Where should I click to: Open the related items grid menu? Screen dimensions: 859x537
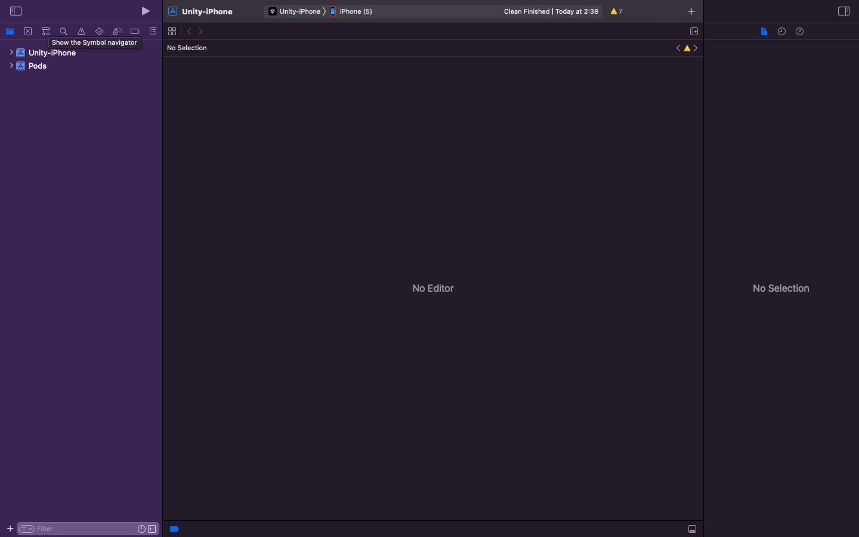(x=172, y=32)
